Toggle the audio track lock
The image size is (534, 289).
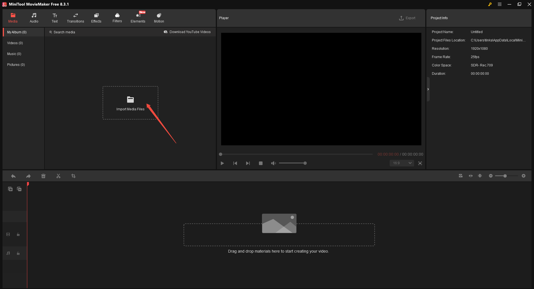(18, 253)
